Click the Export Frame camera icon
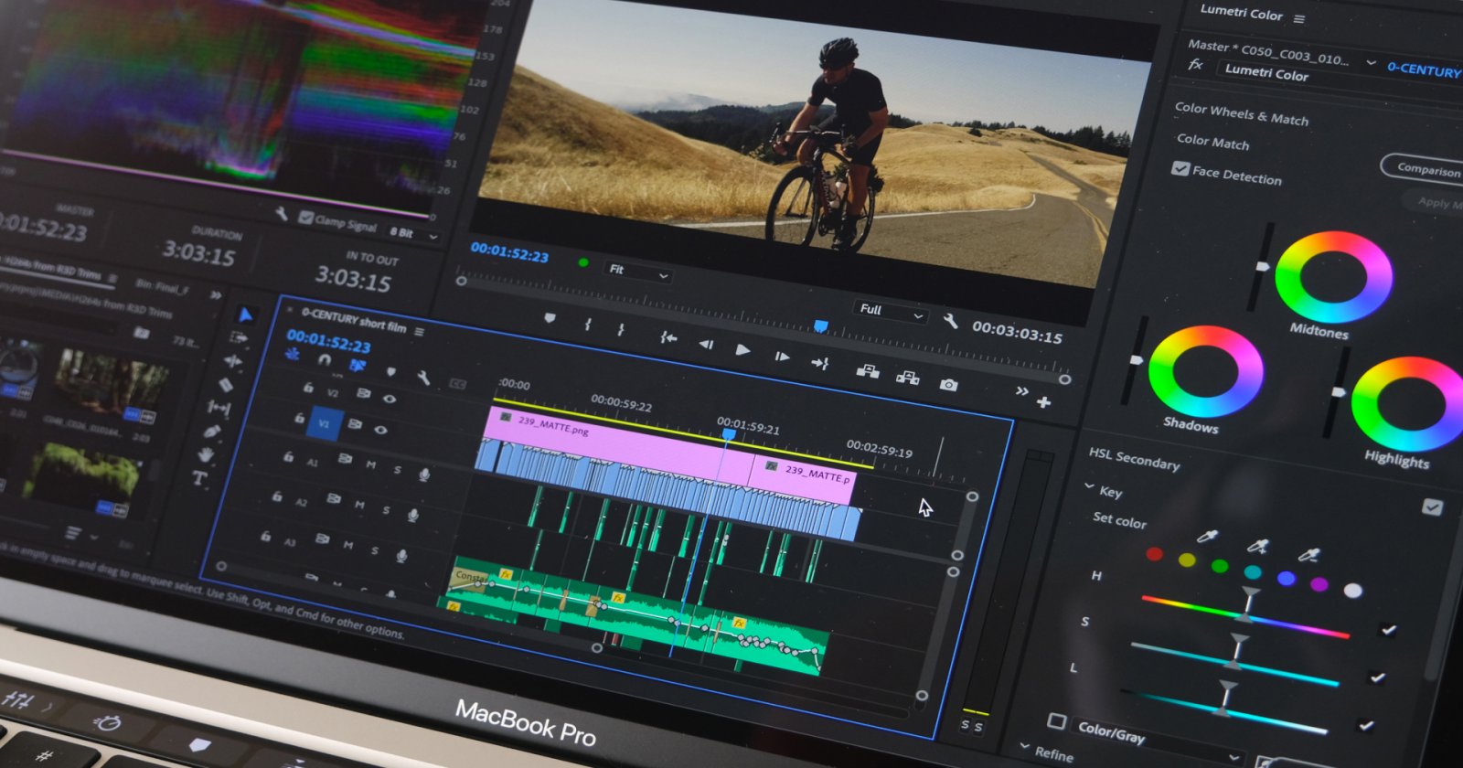 (948, 385)
